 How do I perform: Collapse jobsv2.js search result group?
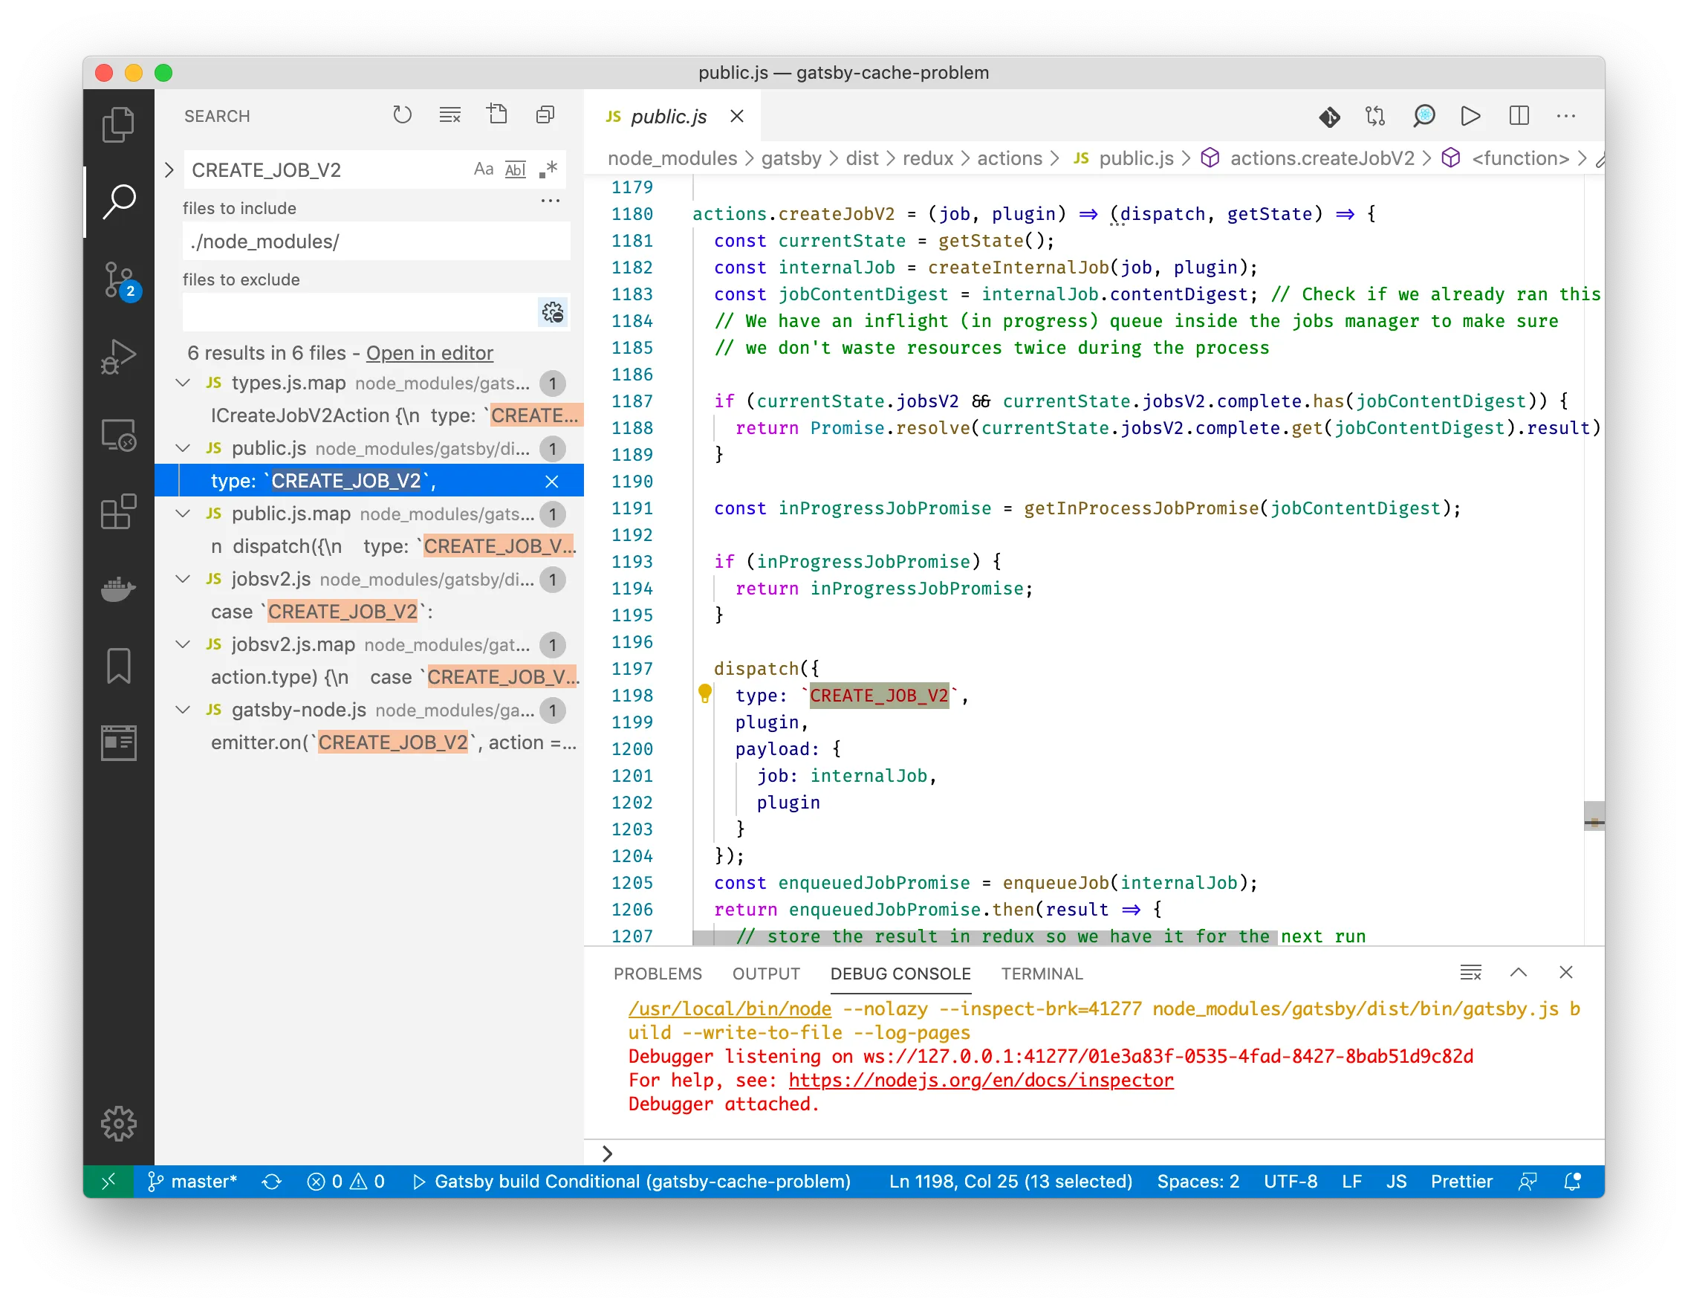pyautogui.click(x=184, y=579)
